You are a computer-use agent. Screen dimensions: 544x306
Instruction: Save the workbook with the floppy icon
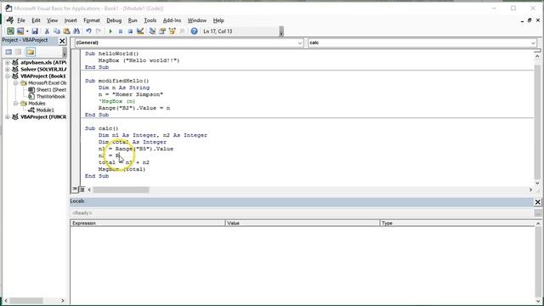click(x=35, y=31)
